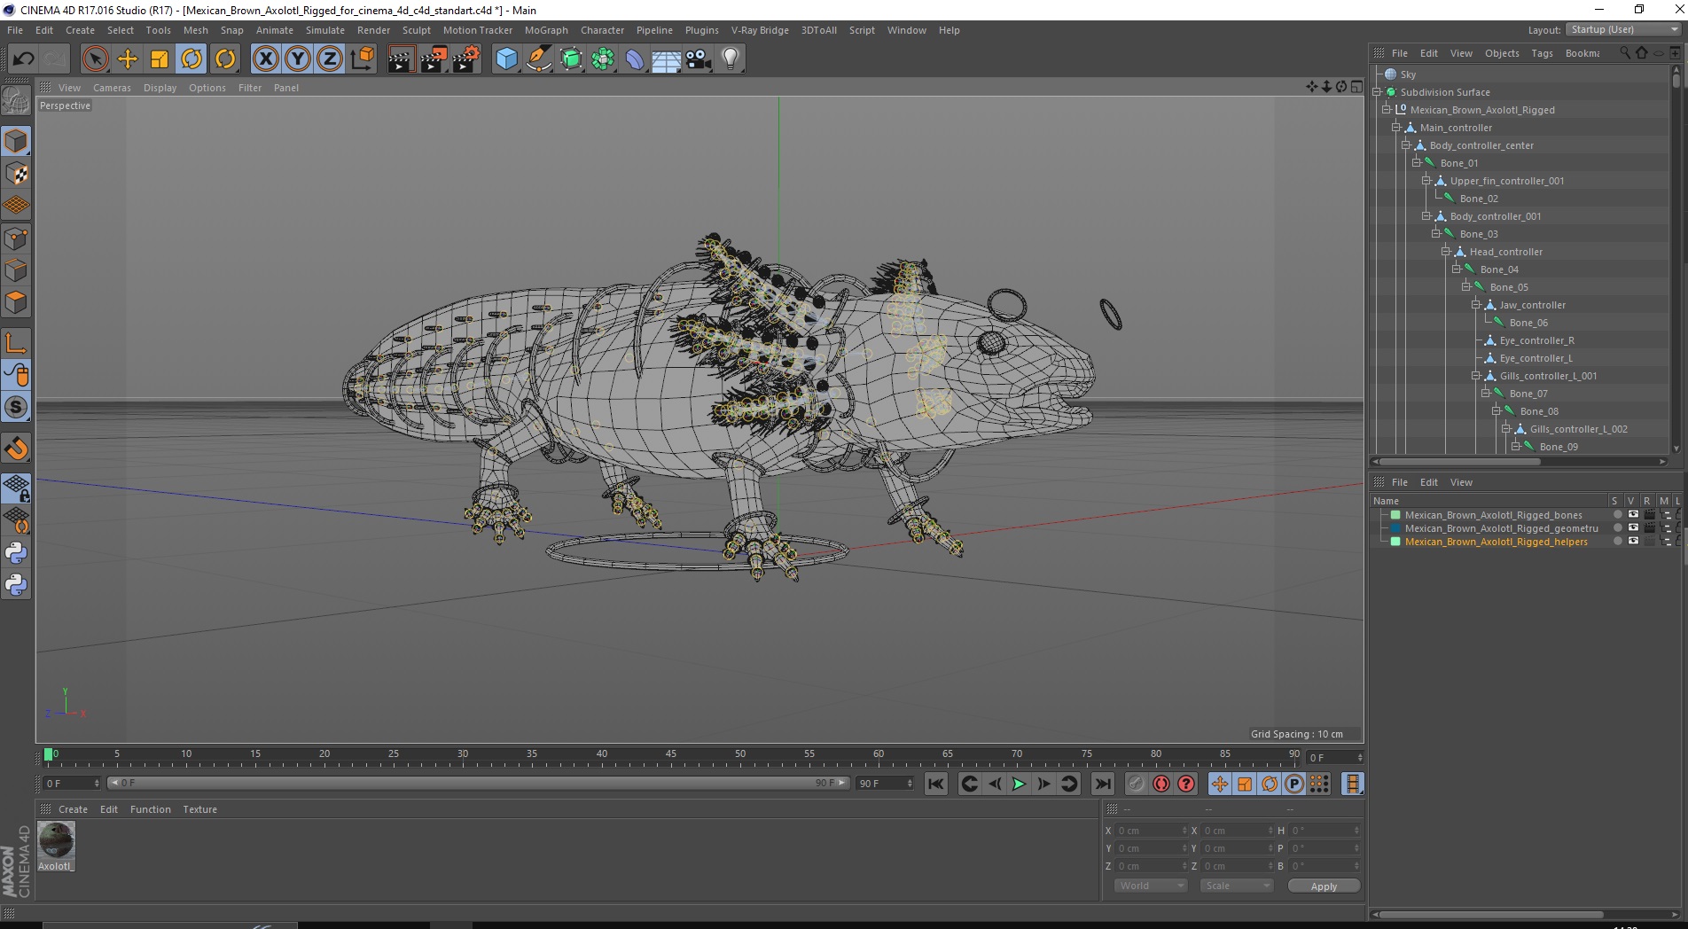Image resolution: width=1688 pixels, height=929 pixels.
Task: Activate the Scale tool
Action: 160,59
